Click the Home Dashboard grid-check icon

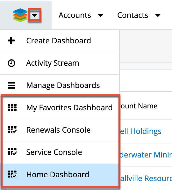click(x=12, y=174)
